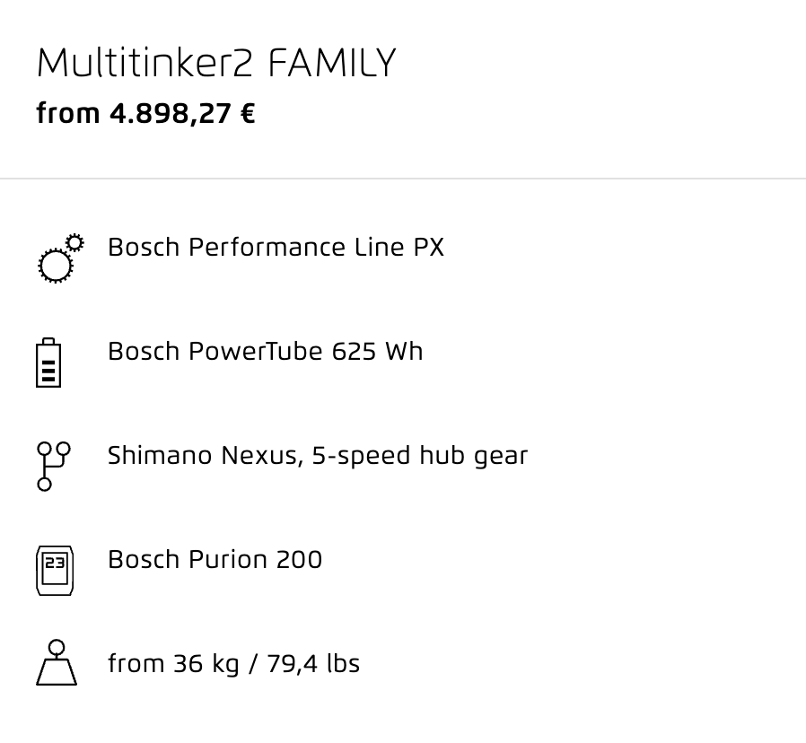
Task: Select the FAMILY word in title
Action: pyautogui.click(x=332, y=63)
